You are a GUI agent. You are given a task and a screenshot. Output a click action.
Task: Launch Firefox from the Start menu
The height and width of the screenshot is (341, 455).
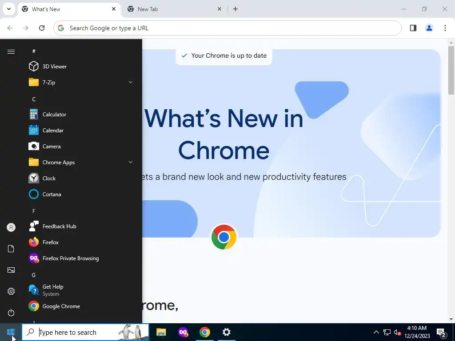[81, 242]
